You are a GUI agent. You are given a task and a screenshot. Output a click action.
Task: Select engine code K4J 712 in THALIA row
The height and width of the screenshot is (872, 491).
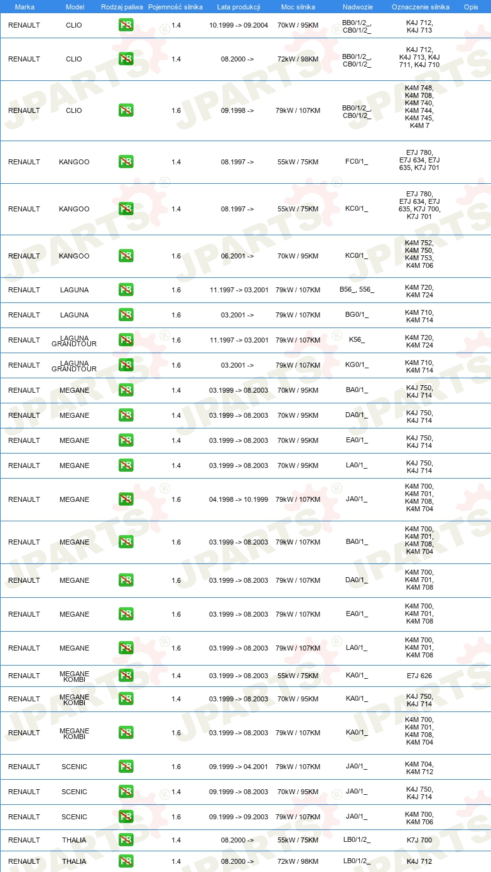coord(419,861)
